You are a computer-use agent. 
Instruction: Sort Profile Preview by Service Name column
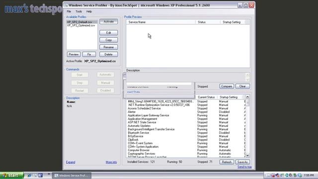161,22
